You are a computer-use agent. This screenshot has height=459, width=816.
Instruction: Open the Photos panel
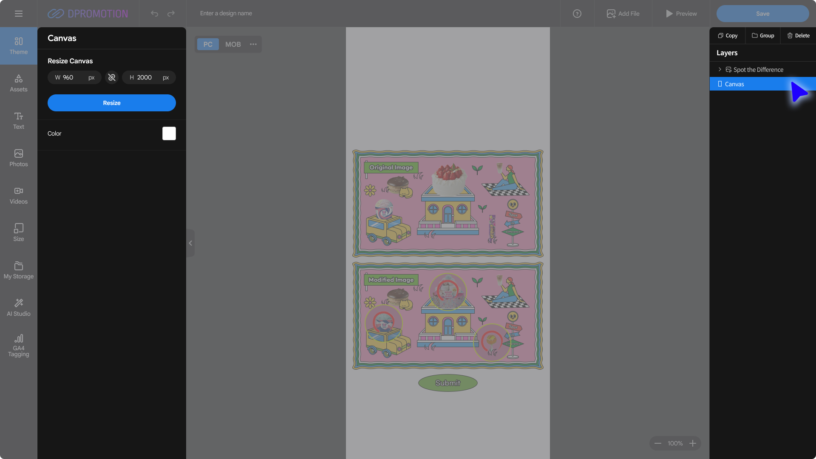[x=18, y=158]
